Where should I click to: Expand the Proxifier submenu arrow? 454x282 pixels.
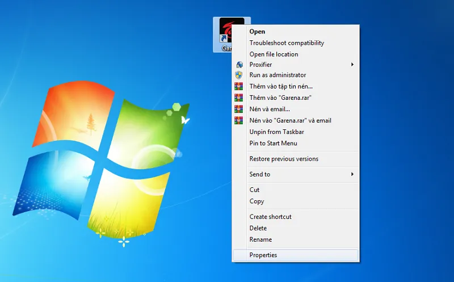click(352, 65)
